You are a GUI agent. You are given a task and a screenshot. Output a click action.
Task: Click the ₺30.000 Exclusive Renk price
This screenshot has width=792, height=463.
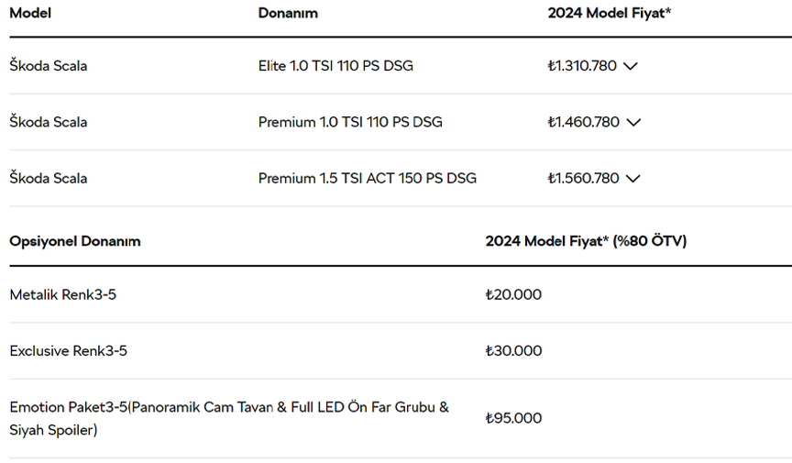pos(513,351)
